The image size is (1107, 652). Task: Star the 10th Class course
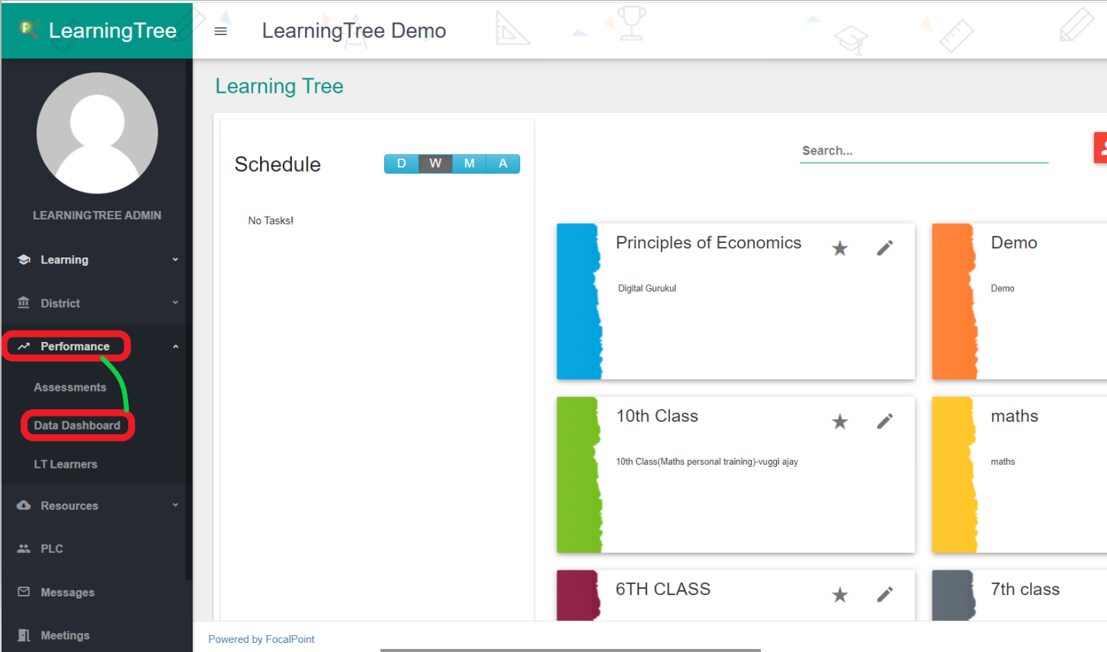(x=839, y=422)
